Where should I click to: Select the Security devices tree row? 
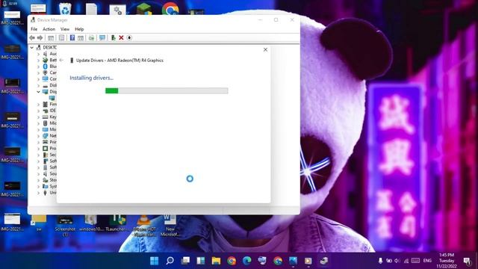(x=49, y=155)
